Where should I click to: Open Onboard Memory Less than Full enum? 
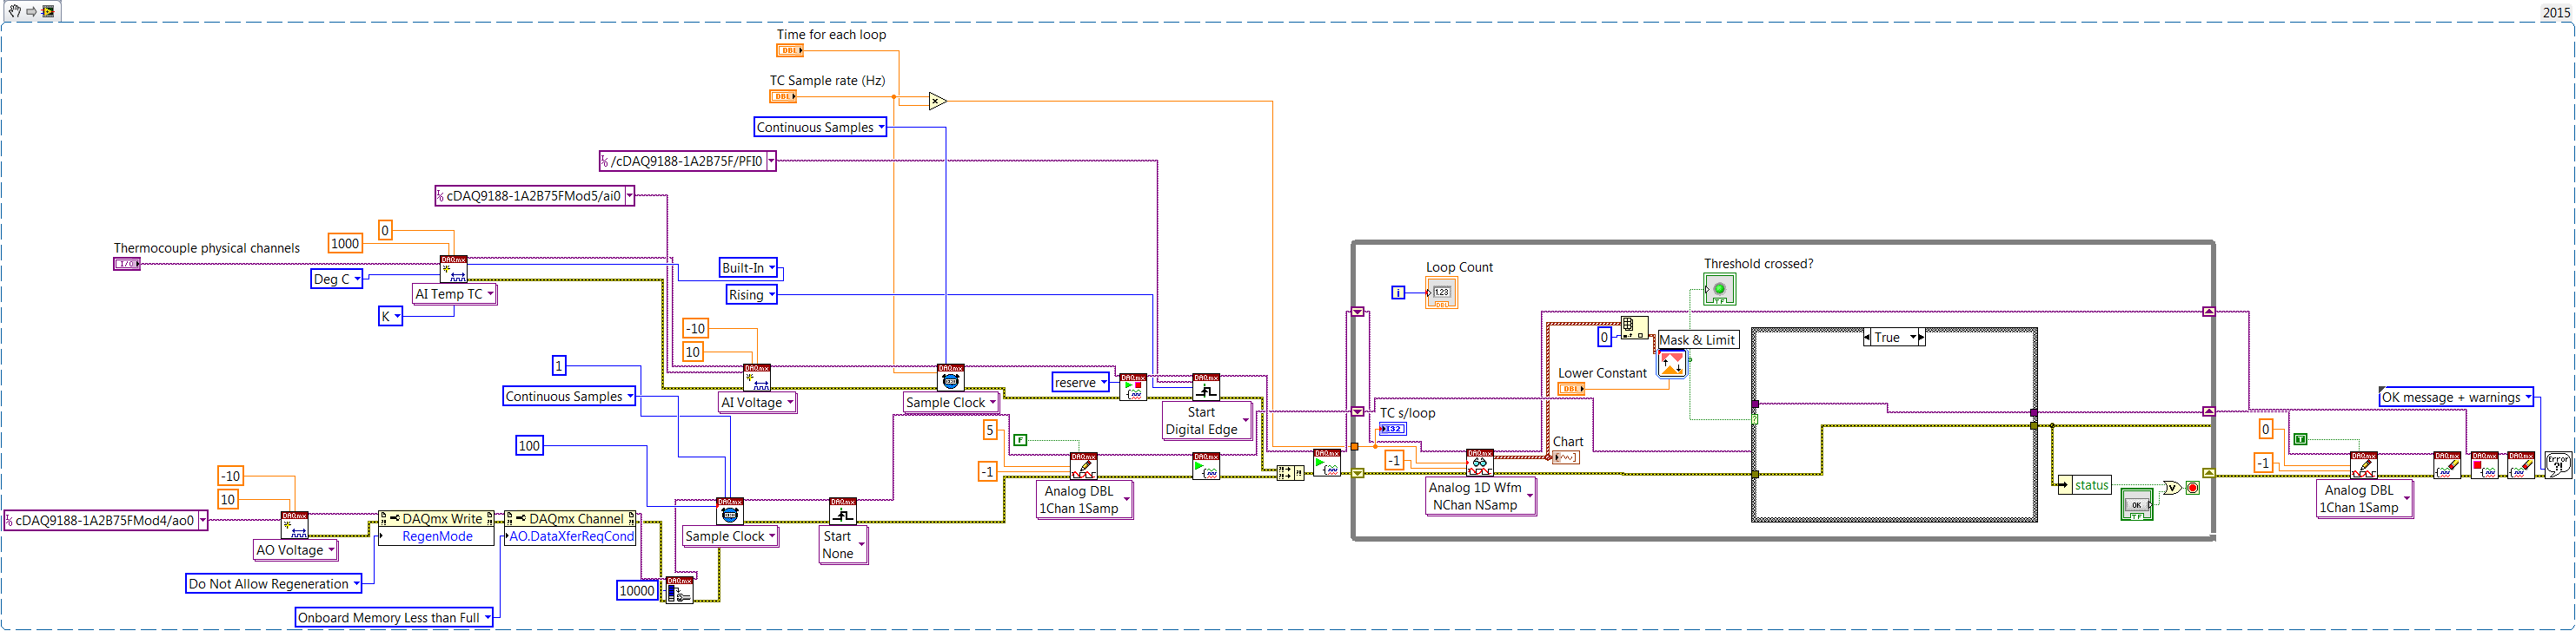coord(395,618)
